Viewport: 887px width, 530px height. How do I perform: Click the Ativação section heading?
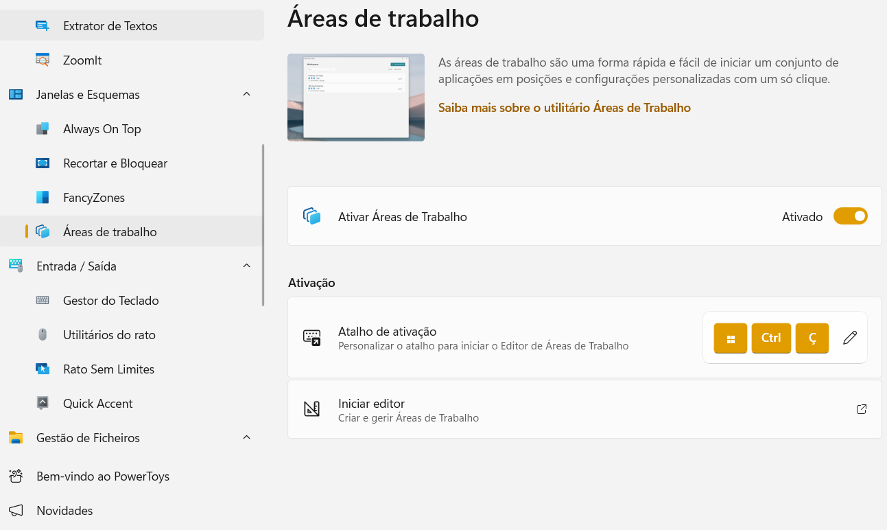click(x=311, y=283)
